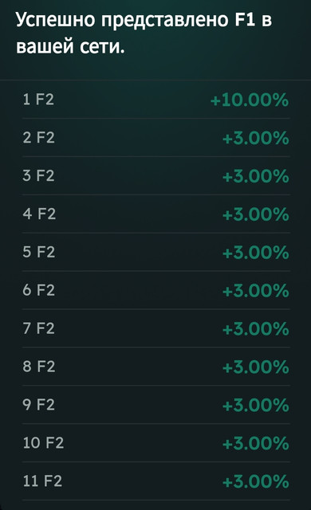Click the +3.00% value for 4 F2

click(x=256, y=214)
